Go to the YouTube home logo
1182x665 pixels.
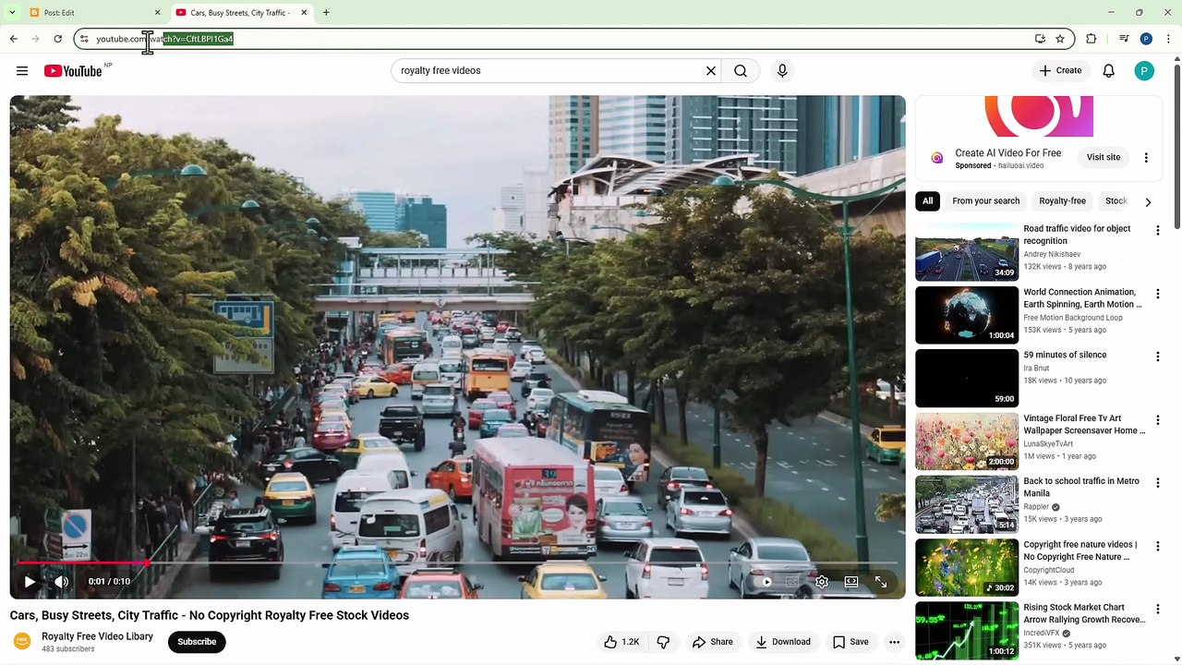coord(73,71)
